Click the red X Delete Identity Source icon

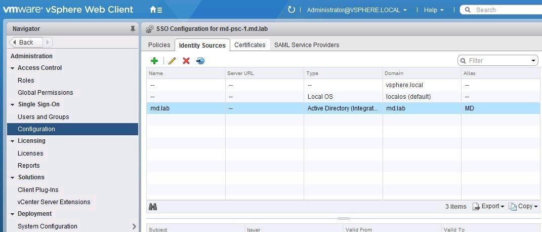[x=186, y=61]
